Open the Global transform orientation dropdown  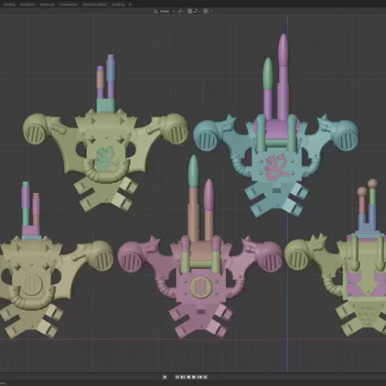click(165, 11)
